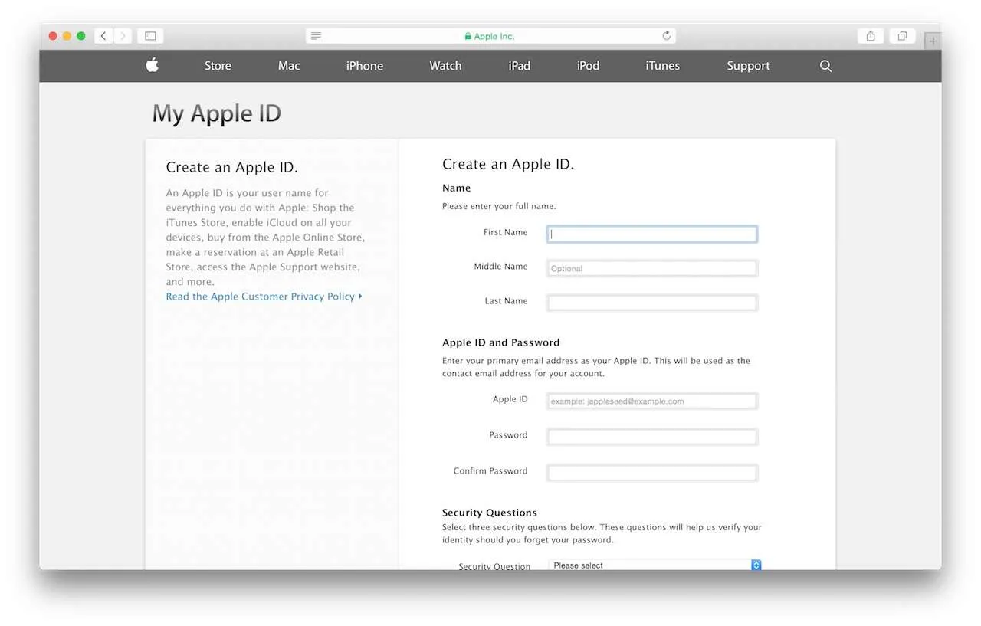Viewport: 981px width, 626px height.
Task: Select the Last Name input box
Action: point(652,303)
